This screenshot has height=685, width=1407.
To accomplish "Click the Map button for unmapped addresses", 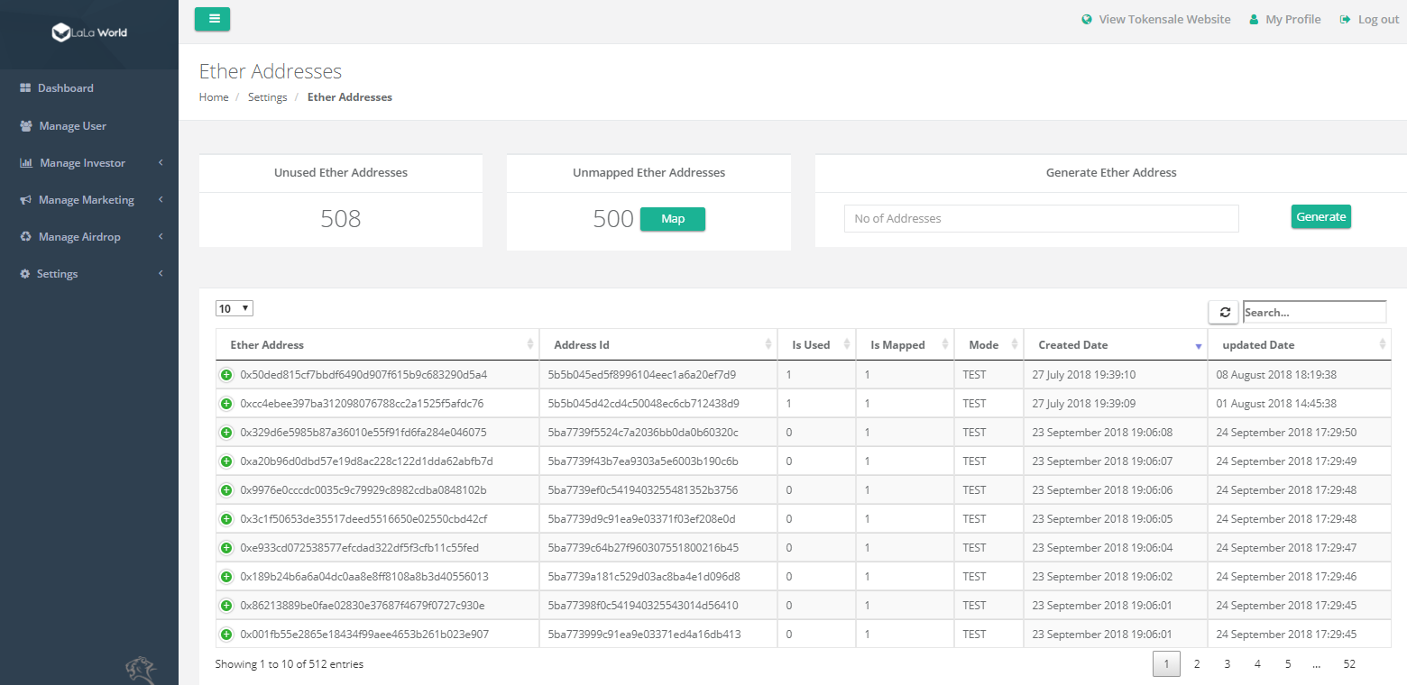I will [672, 218].
